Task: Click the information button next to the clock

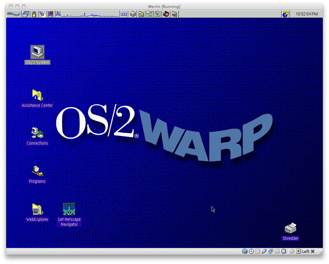Action: click(285, 14)
